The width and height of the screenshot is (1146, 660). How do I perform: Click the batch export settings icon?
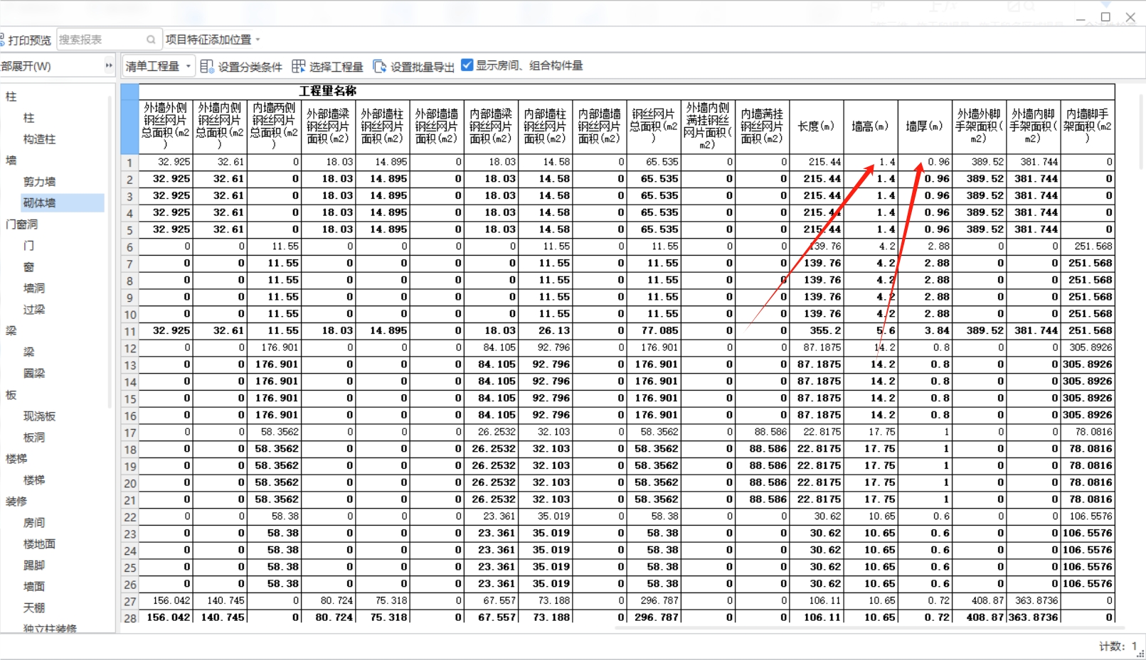click(380, 66)
